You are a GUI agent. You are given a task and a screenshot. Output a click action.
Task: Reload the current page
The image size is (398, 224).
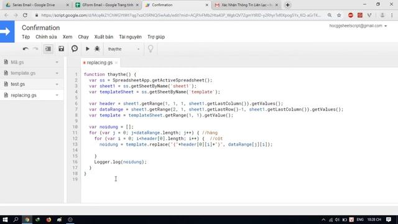tap(25, 15)
